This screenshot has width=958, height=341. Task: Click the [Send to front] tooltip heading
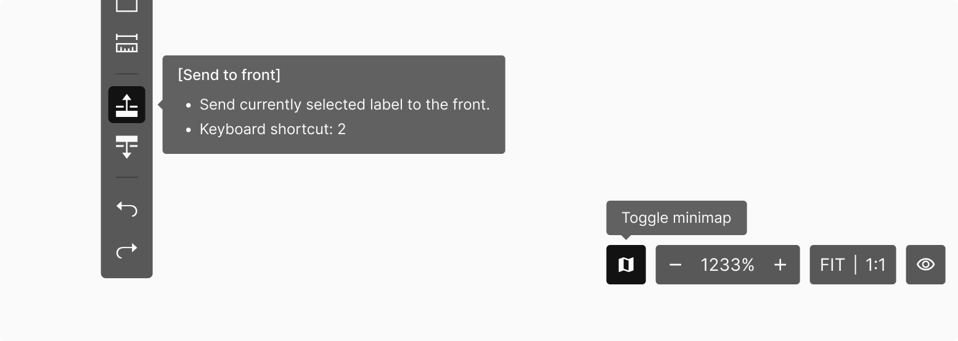point(229,75)
